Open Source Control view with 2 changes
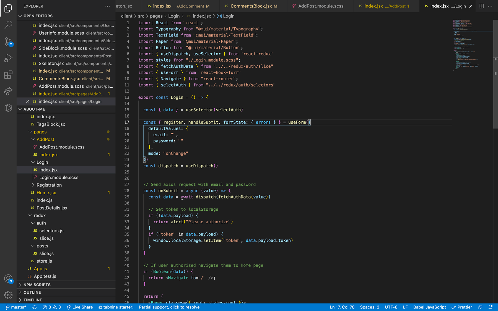This screenshot has height=311, width=498. (x=8, y=42)
